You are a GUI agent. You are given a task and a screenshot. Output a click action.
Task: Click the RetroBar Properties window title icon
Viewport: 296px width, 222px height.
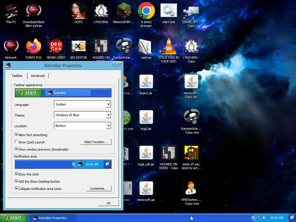8,65
